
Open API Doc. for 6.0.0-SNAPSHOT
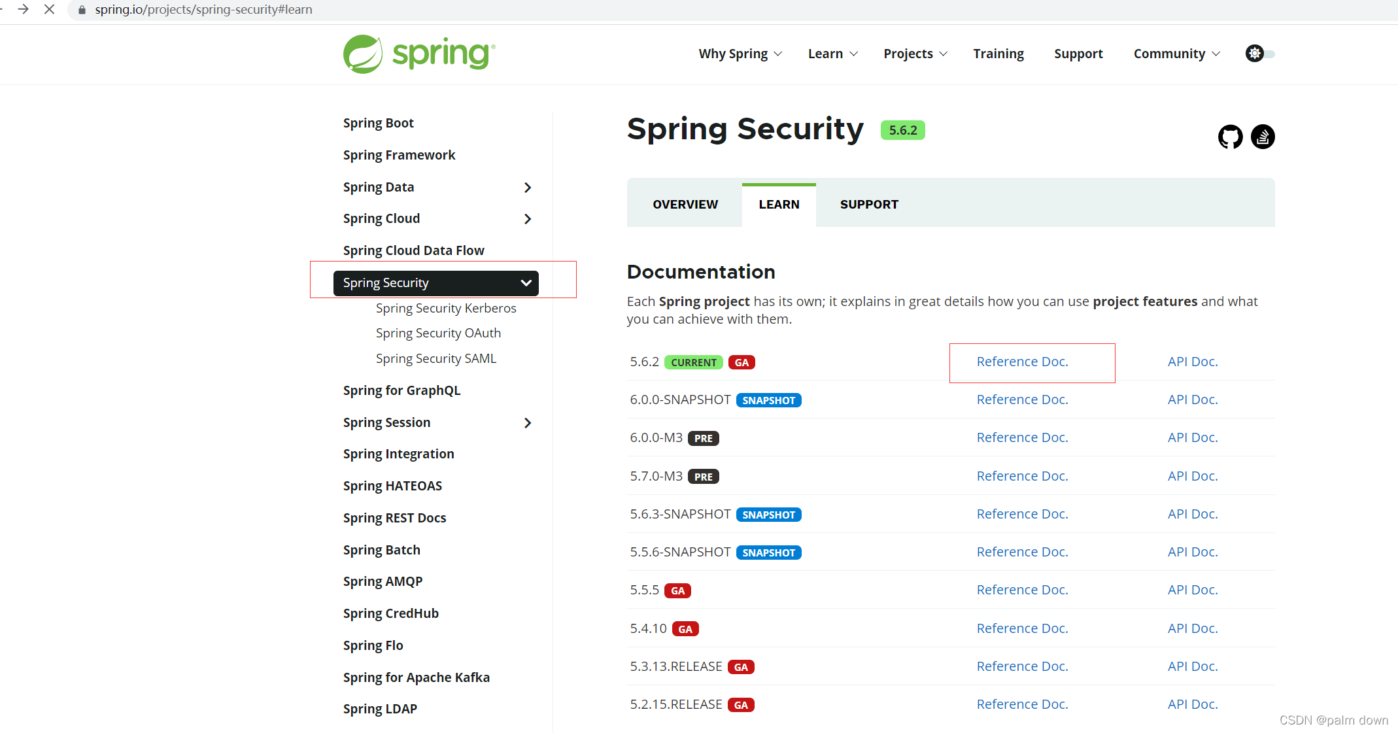pos(1193,400)
